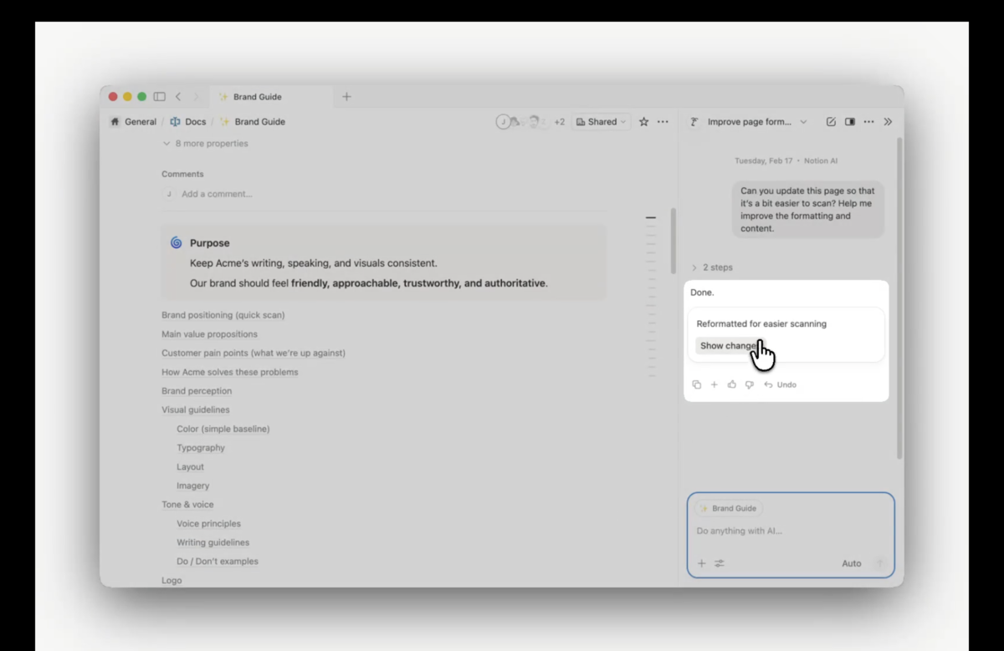This screenshot has width=1004, height=651.
Task: Switch the AI panel display mode icon
Action: pyautogui.click(x=850, y=122)
